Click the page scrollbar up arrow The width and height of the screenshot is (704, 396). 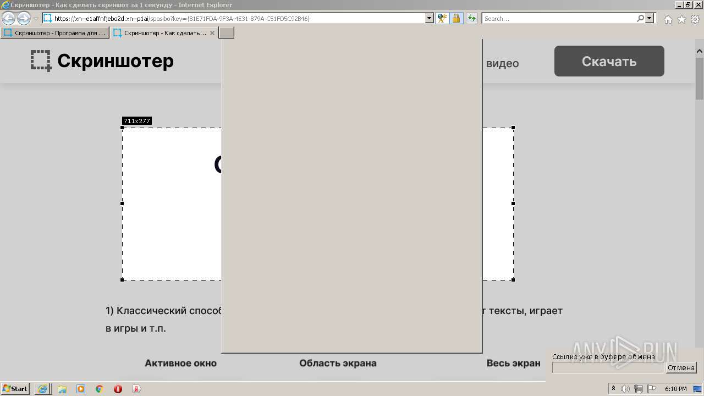coord(700,52)
